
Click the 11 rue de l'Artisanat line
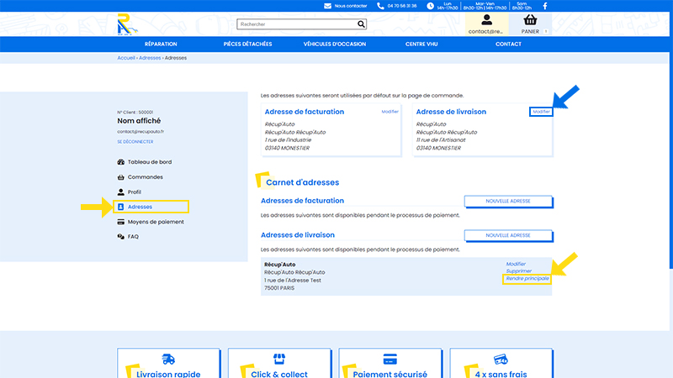coord(441,140)
